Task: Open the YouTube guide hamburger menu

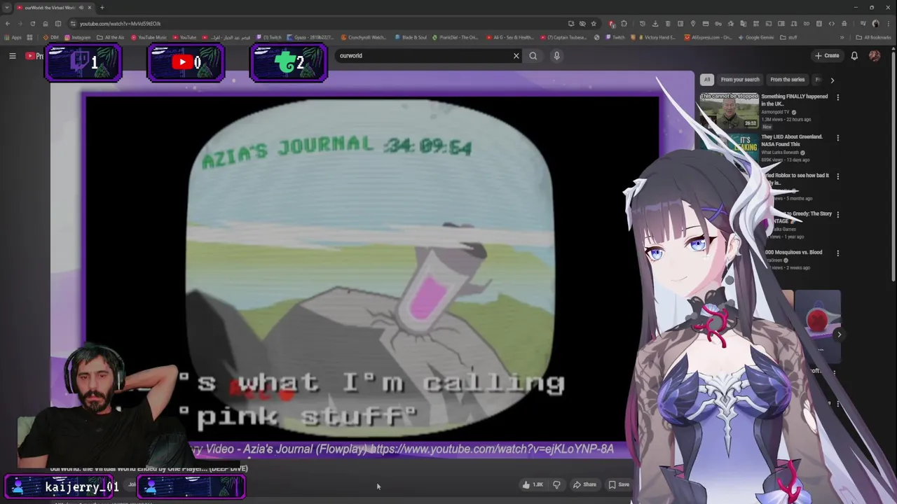Action: click(12, 55)
